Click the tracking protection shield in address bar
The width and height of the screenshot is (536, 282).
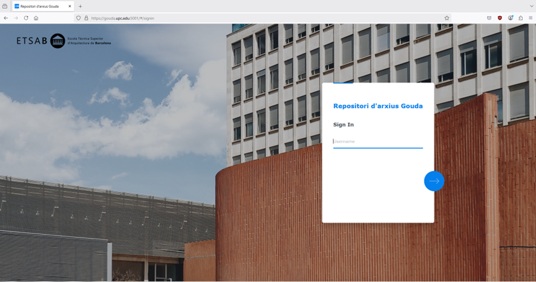click(79, 18)
